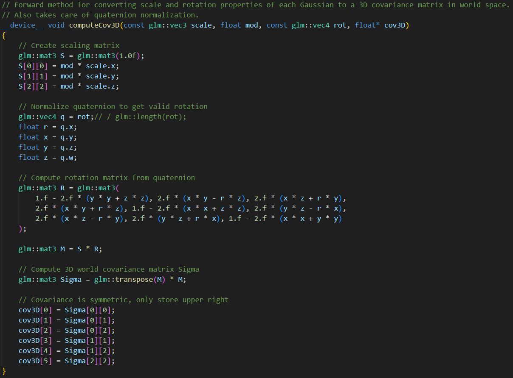
Task: Click the line 'cov3D[4] = Sigma[1][2];'
Action: click(x=67, y=350)
